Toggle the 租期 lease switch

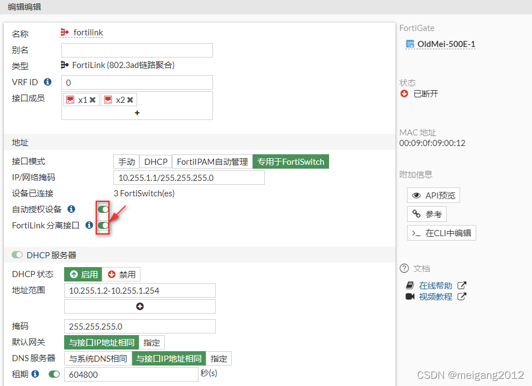54,374
